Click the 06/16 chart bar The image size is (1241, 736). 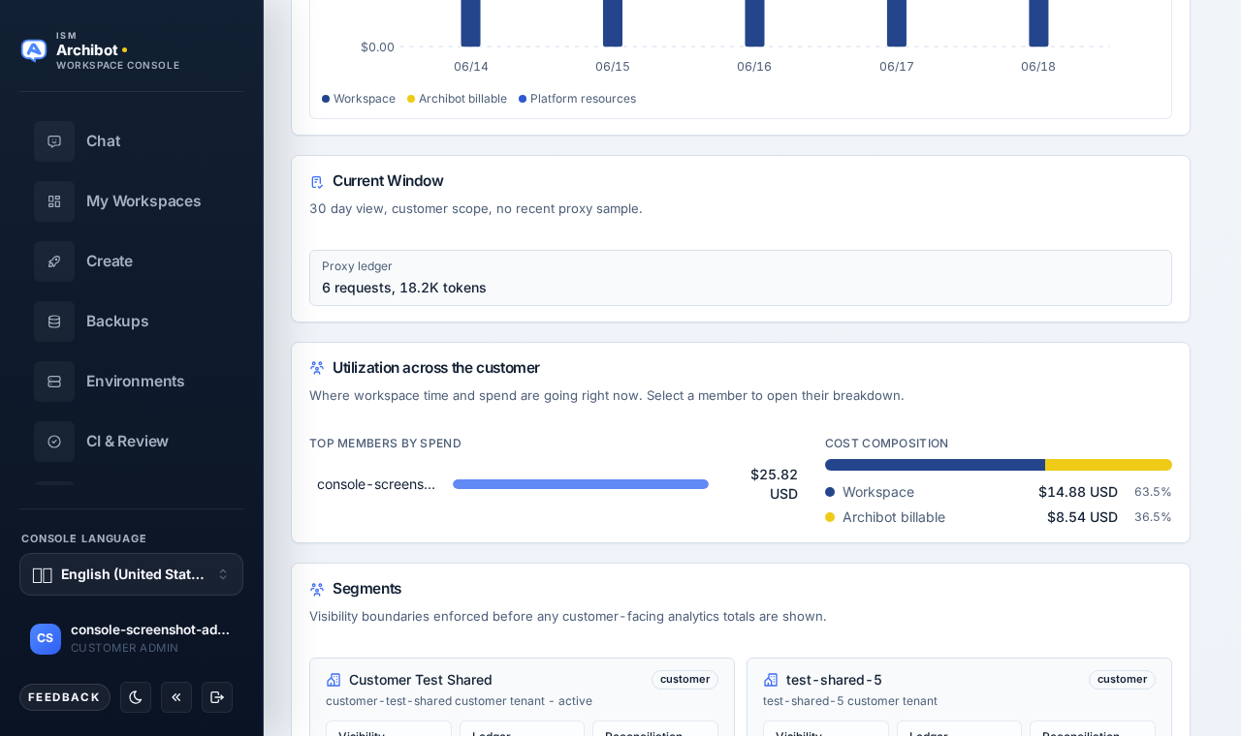[x=754, y=23]
